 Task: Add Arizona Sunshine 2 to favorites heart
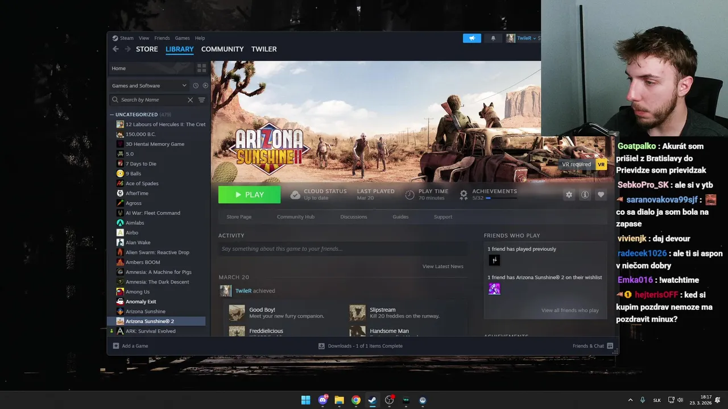click(x=601, y=194)
